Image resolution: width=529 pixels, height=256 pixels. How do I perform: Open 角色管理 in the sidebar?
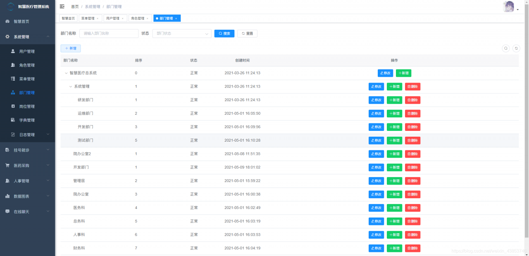coord(27,65)
